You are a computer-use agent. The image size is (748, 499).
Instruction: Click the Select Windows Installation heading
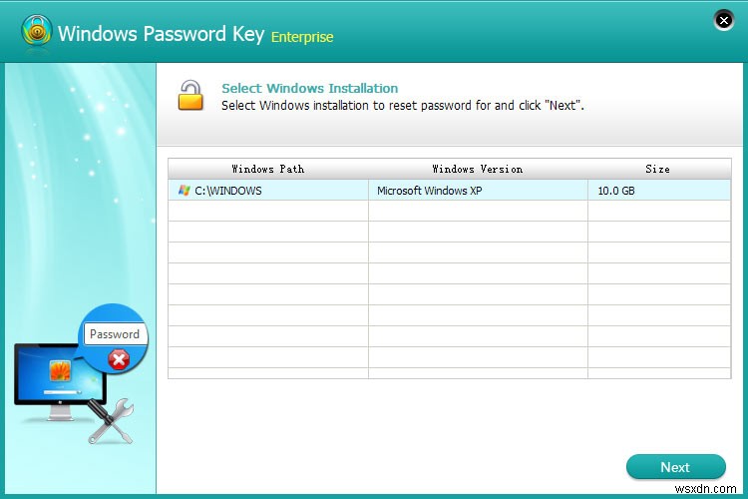pos(309,88)
